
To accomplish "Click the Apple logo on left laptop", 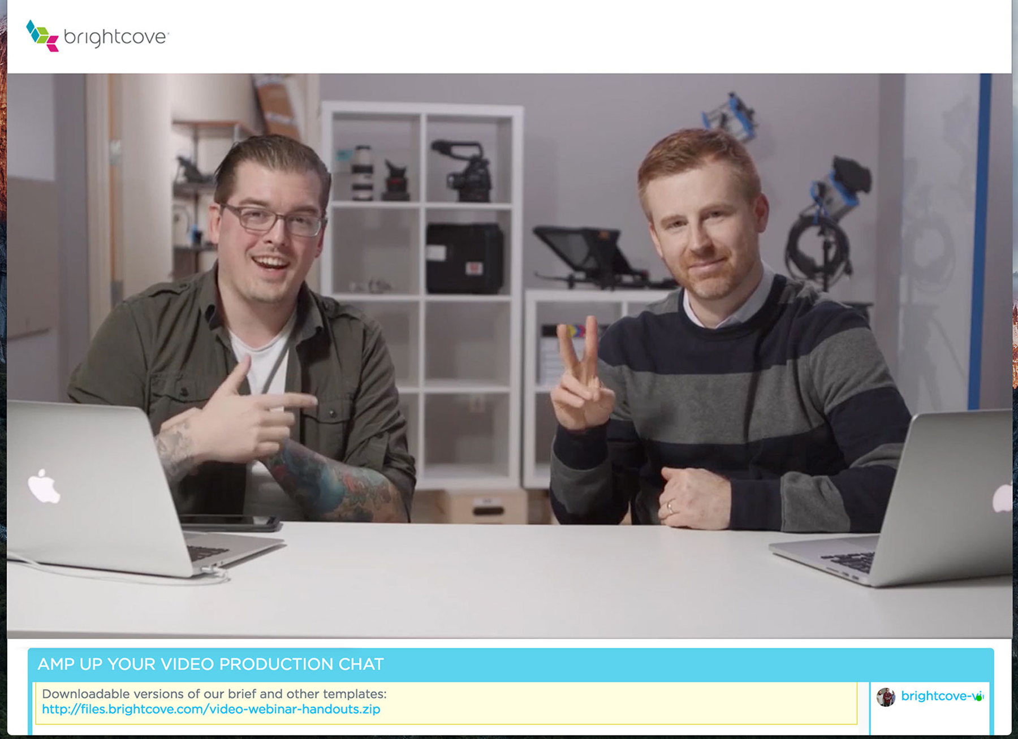I will tap(44, 486).
